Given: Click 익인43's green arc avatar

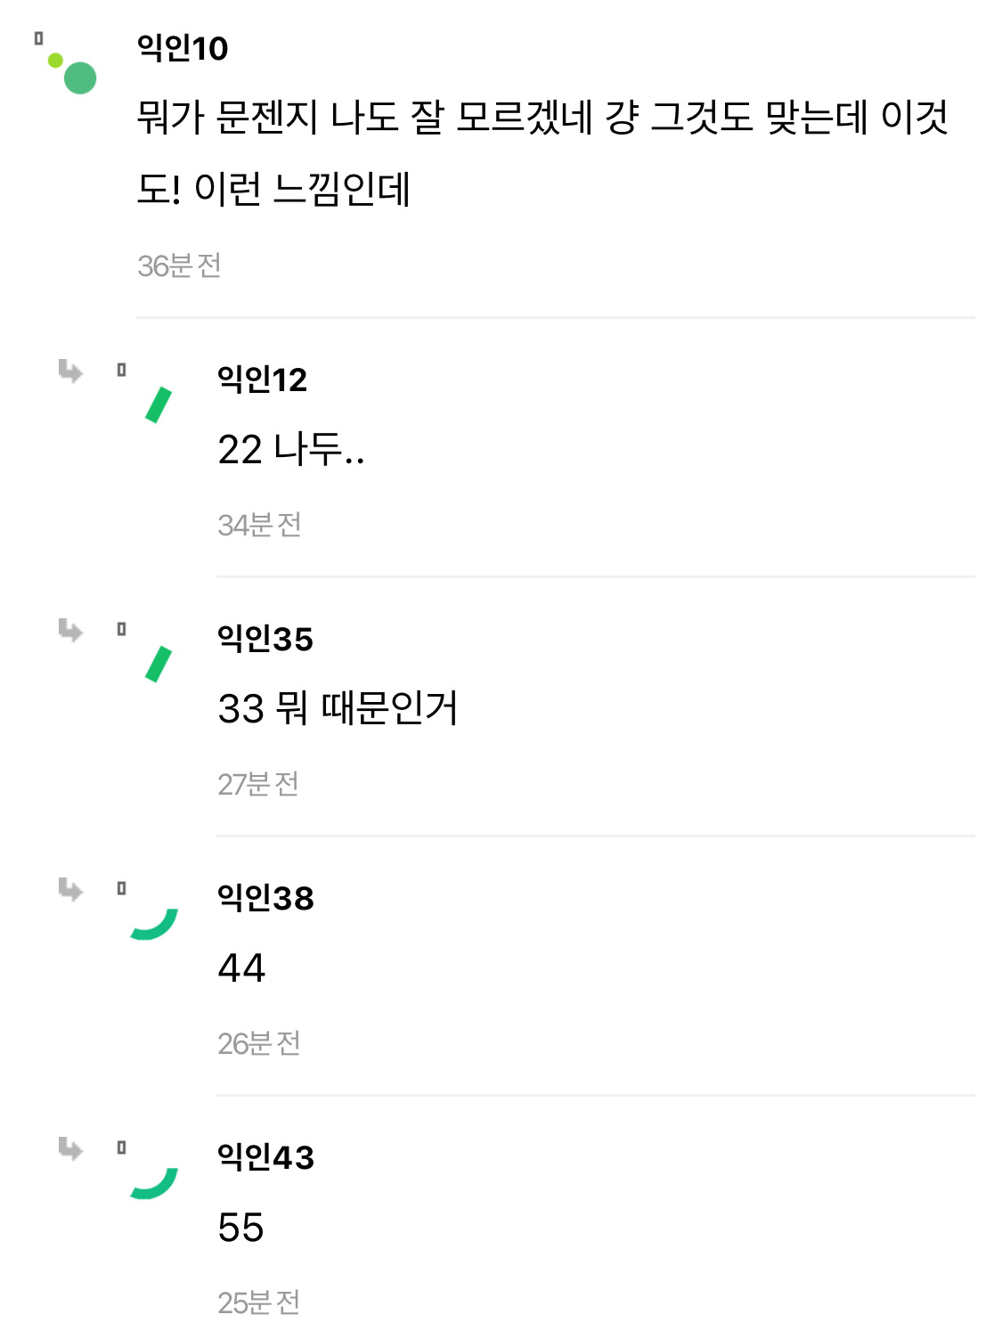Looking at the screenshot, I should tap(154, 1183).
